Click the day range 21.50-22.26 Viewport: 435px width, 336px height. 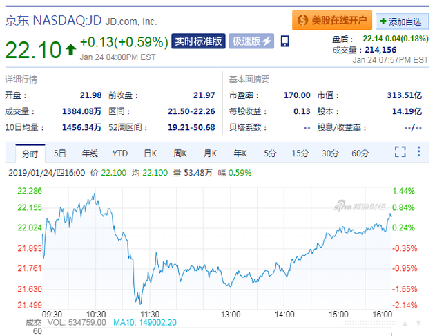tap(191, 111)
